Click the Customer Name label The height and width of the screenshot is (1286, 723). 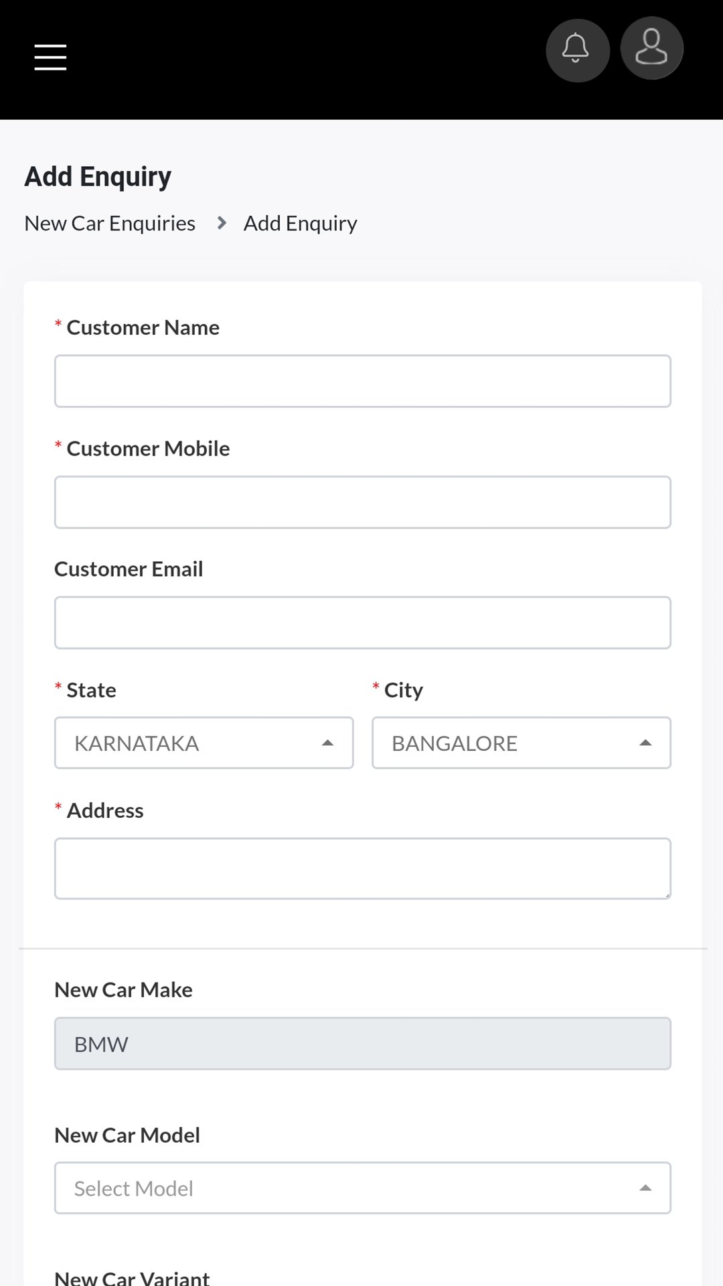click(143, 328)
